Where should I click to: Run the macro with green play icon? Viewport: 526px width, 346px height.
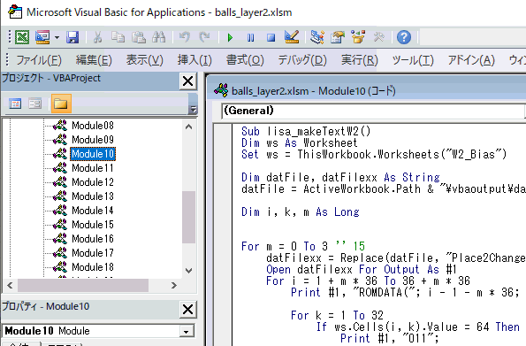tap(230, 37)
